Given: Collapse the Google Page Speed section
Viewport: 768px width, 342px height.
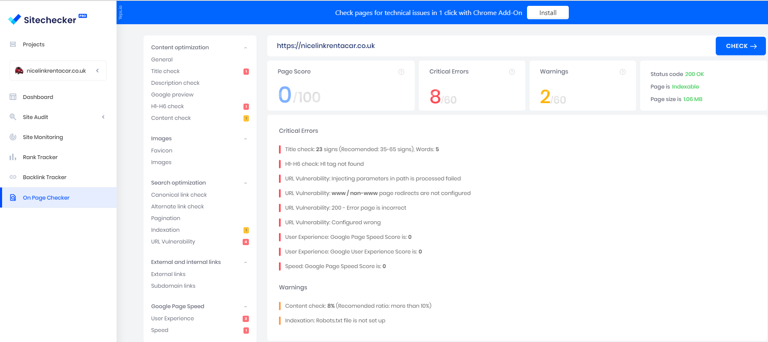Looking at the screenshot, I should coord(246,307).
